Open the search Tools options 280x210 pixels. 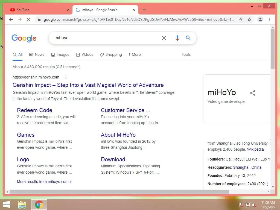coord(186,55)
